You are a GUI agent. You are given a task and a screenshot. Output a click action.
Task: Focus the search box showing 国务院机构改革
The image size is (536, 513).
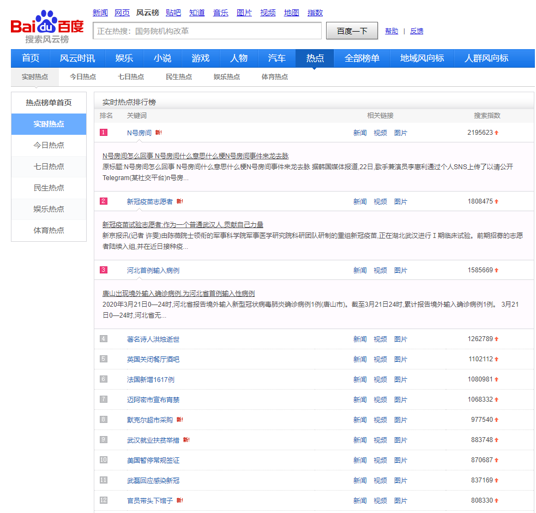207,31
